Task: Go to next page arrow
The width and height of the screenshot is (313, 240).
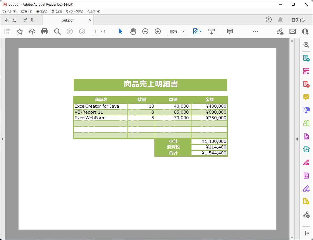Action: pyautogui.click(x=82, y=31)
